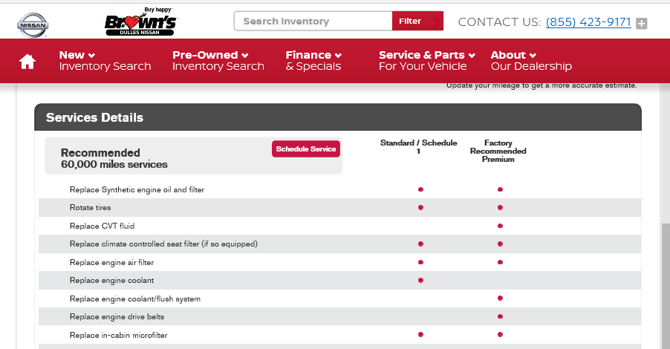This screenshot has width=670, height=349.
Task: Open About Our Dealership menu
Action: click(x=531, y=61)
